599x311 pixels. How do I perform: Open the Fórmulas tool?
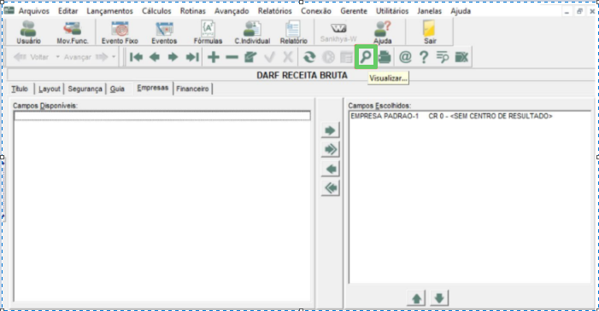(x=208, y=32)
